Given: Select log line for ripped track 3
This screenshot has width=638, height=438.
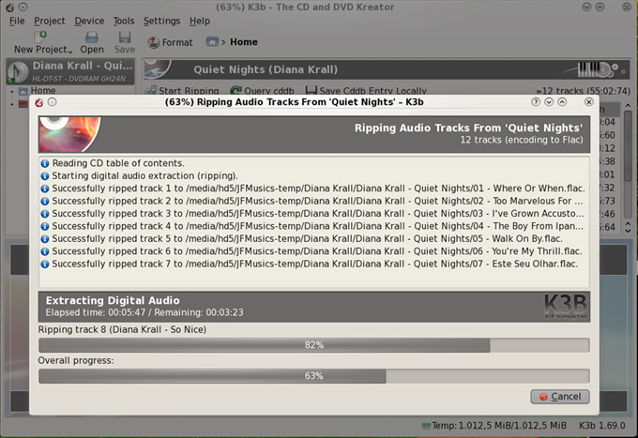Looking at the screenshot, I should point(314,214).
